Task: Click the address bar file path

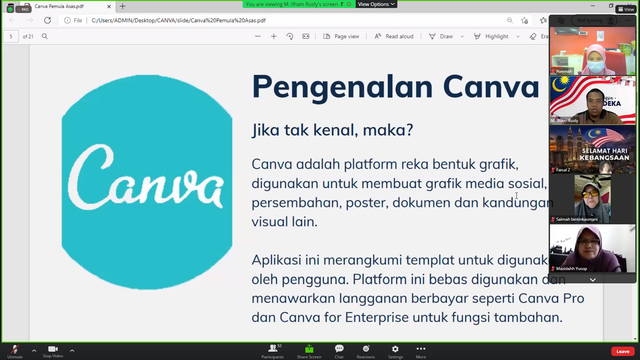Action: click(179, 20)
